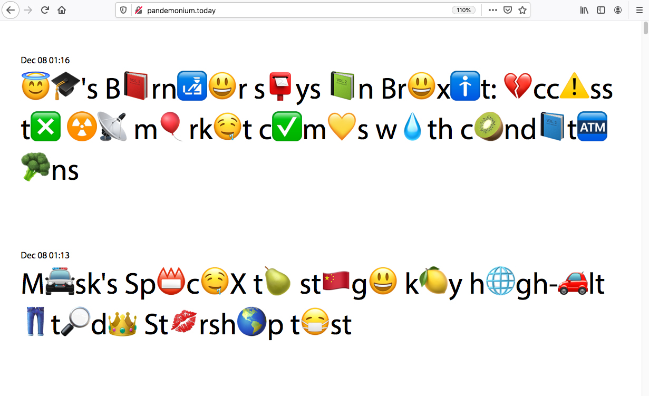Open the page actions three-dots menu
649x396 pixels.
[493, 10]
